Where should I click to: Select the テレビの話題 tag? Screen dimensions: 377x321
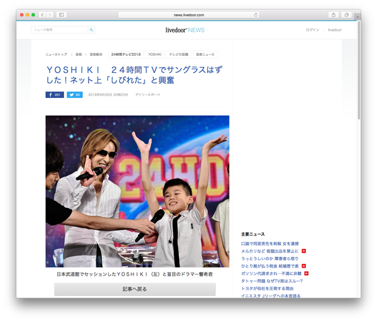[x=178, y=55]
